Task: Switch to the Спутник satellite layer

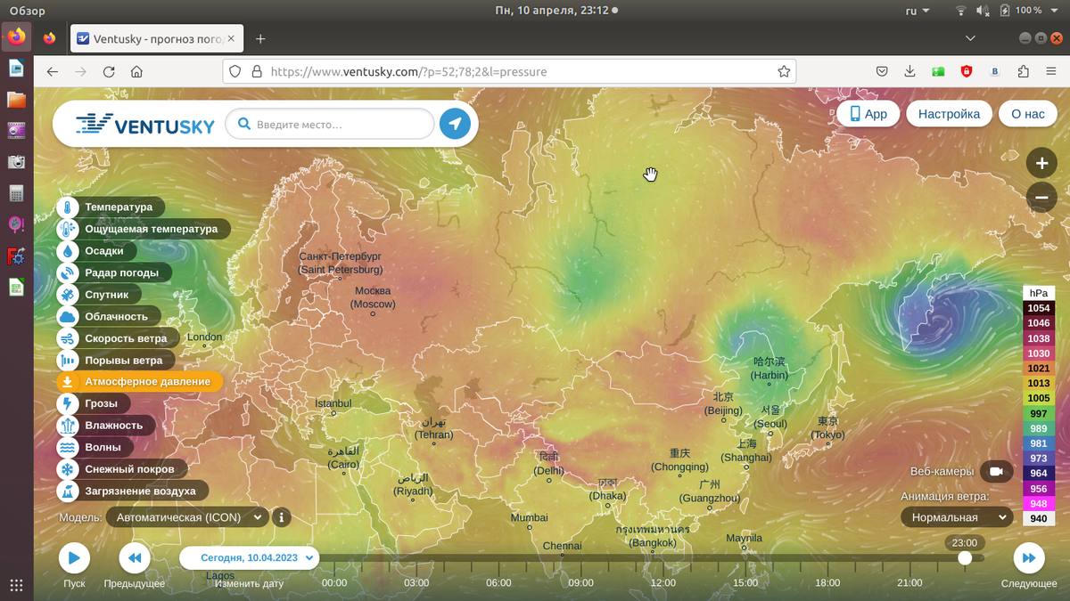Action: (x=99, y=295)
